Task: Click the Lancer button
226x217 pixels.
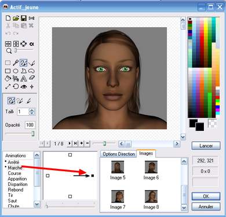Action: click(x=206, y=146)
